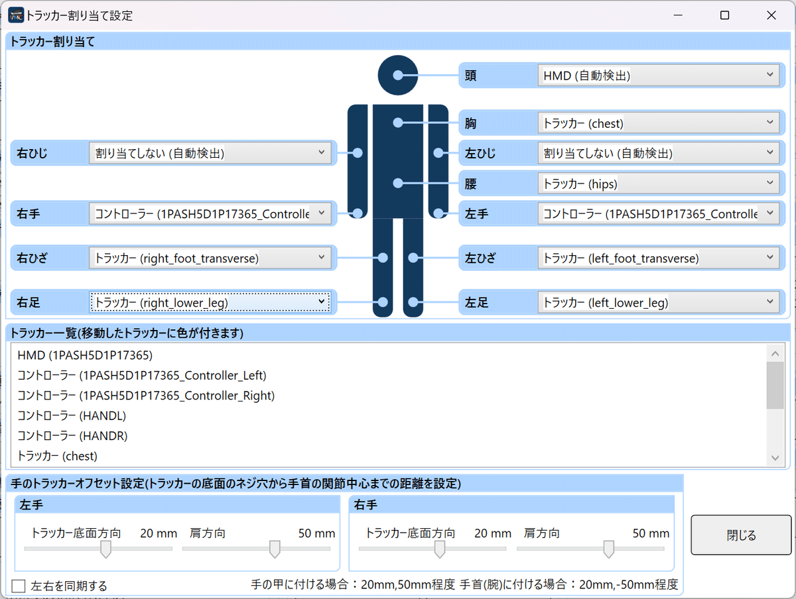Viewport: 796px width, 599px height.
Task: Close the window with X button
Action: (771, 15)
